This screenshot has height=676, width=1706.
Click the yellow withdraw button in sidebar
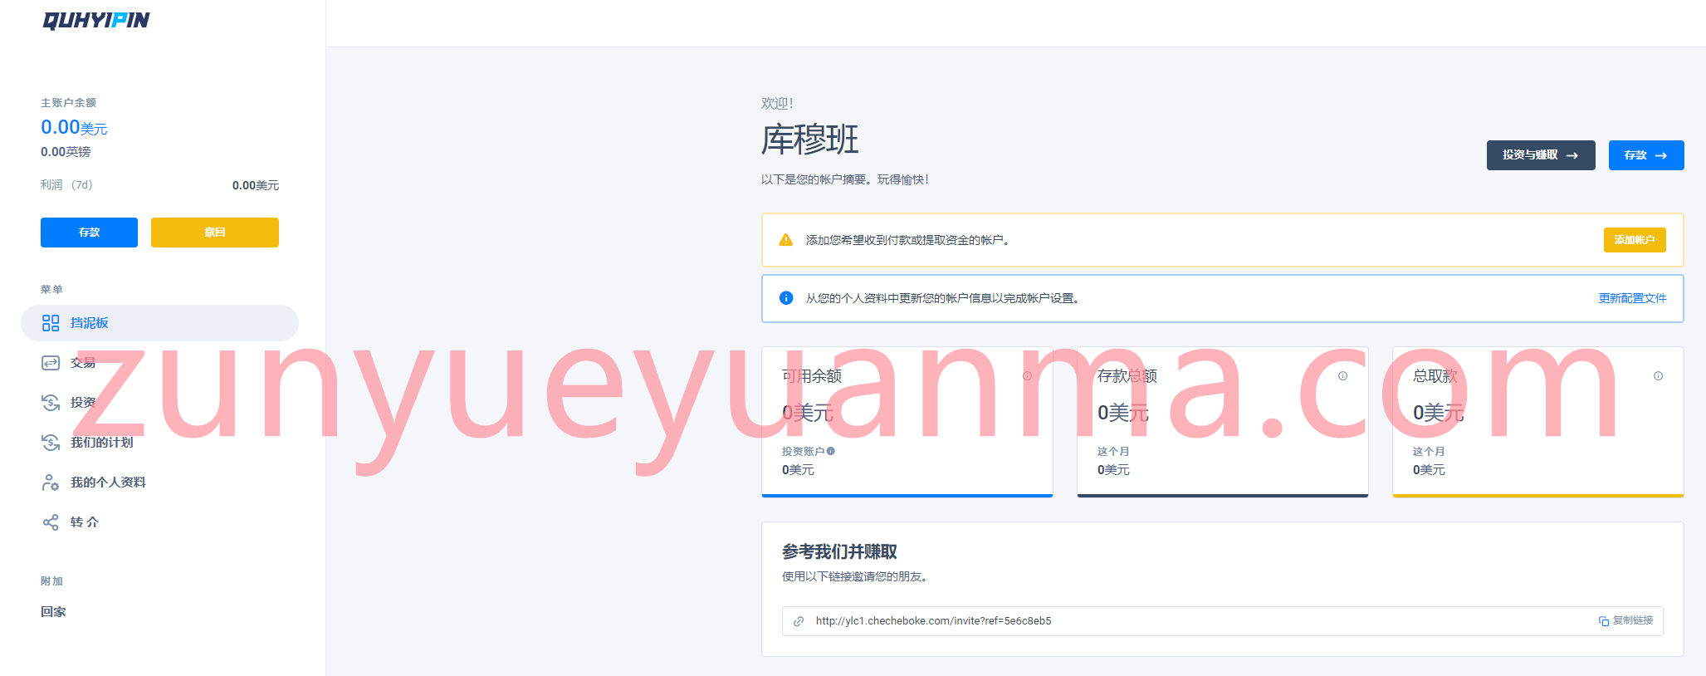click(215, 233)
